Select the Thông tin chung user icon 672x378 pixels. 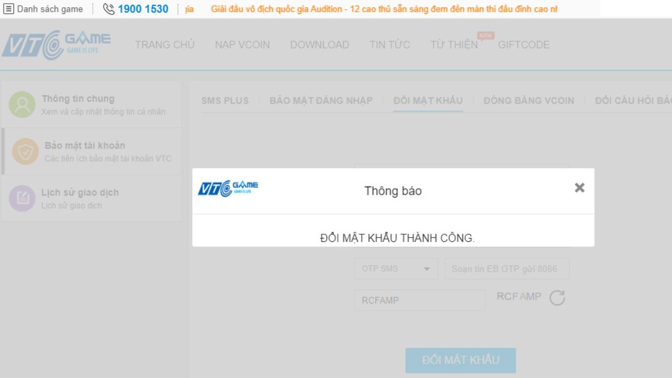pyautogui.click(x=22, y=105)
